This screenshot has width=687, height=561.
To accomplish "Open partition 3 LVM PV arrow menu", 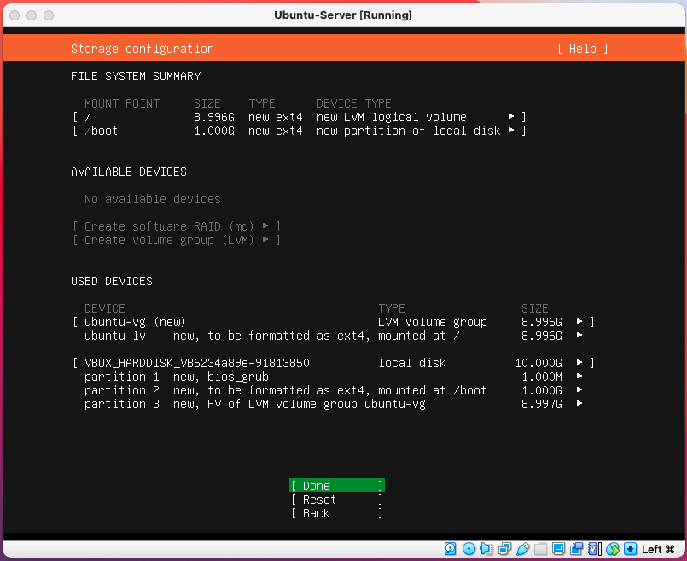I will (x=579, y=403).
